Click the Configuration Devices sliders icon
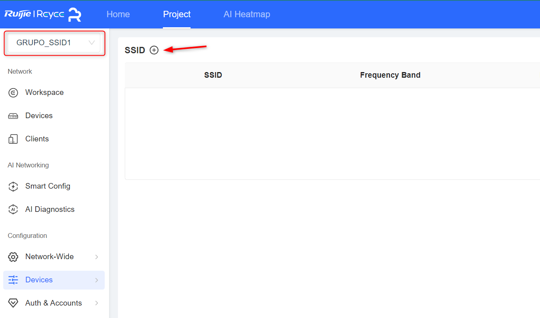The width and height of the screenshot is (540, 318). (13, 280)
